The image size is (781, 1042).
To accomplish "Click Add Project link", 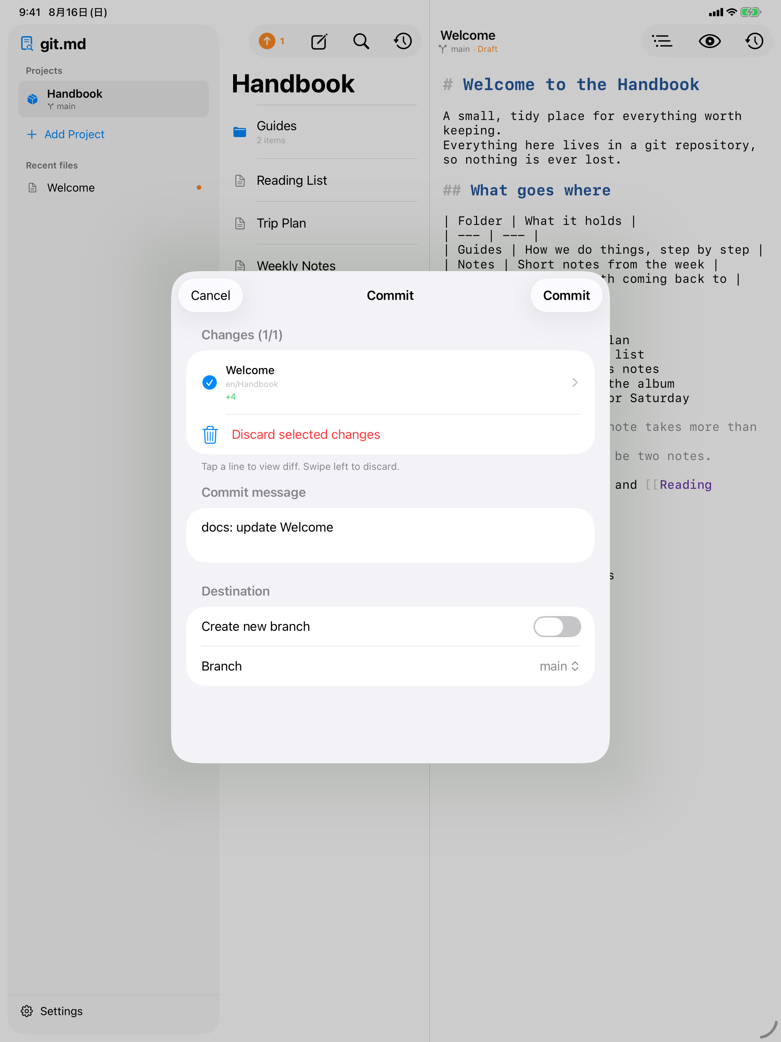I will point(75,135).
